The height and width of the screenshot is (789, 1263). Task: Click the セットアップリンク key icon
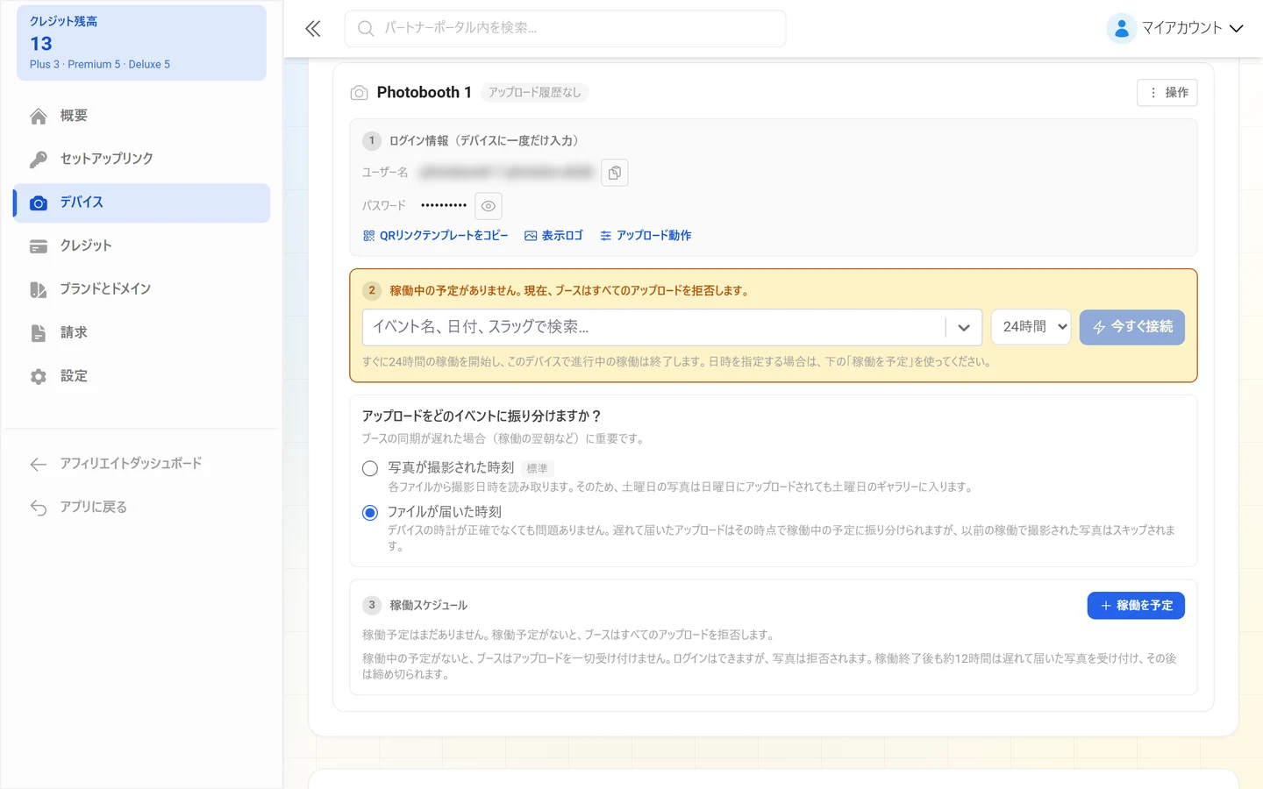click(39, 159)
